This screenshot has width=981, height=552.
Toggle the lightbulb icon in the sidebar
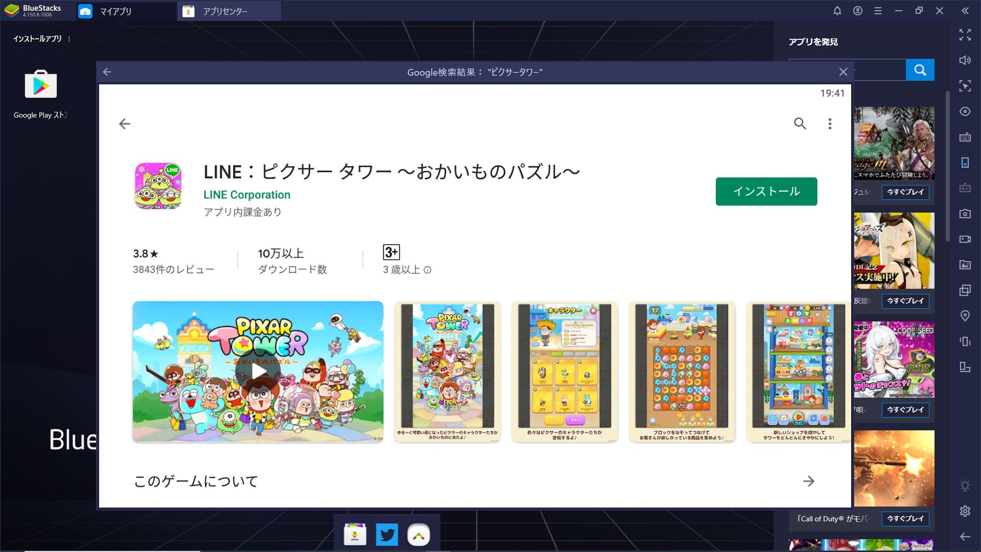coord(965,486)
